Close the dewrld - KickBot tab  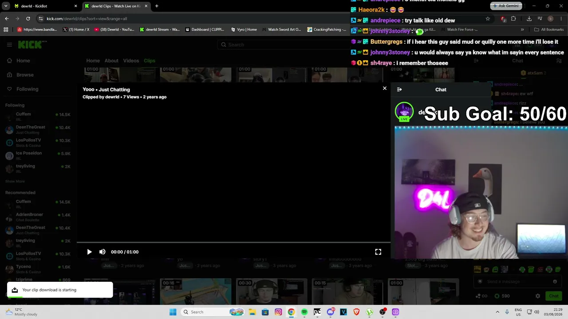76,6
